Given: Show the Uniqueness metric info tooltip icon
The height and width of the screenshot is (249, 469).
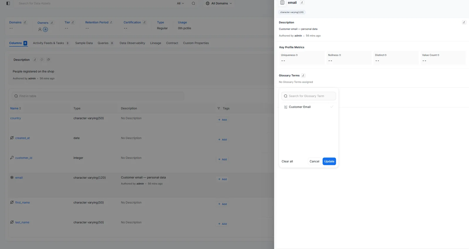Looking at the screenshot, I should click(x=297, y=55).
